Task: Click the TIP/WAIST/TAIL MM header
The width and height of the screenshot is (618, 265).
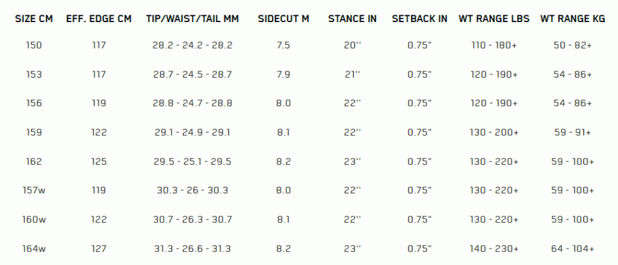Action: coord(192,19)
